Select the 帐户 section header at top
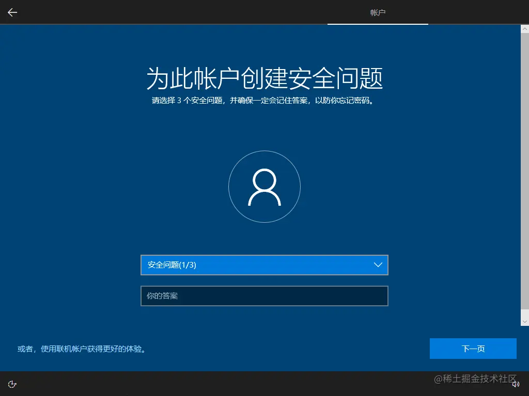 pyautogui.click(x=378, y=12)
